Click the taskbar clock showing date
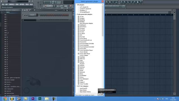 coord(173,99)
